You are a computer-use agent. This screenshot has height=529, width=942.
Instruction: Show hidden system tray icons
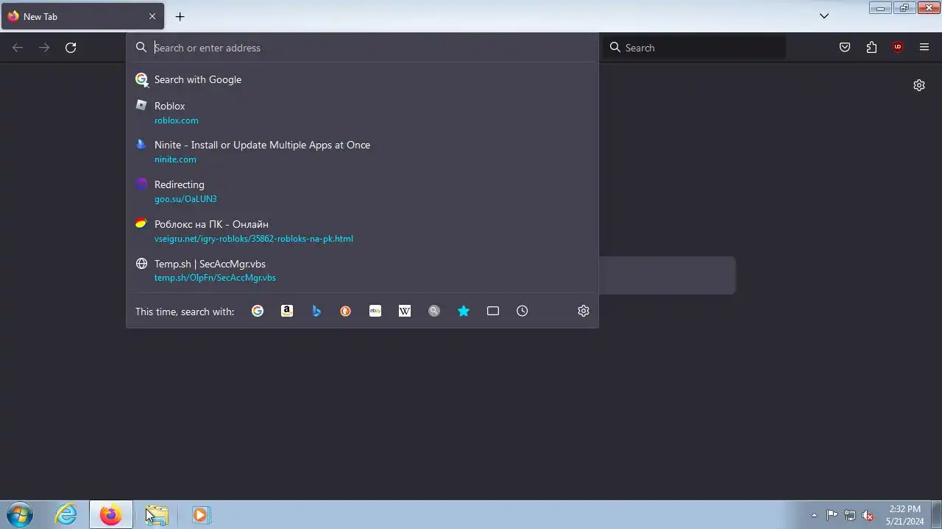[814, 515]
